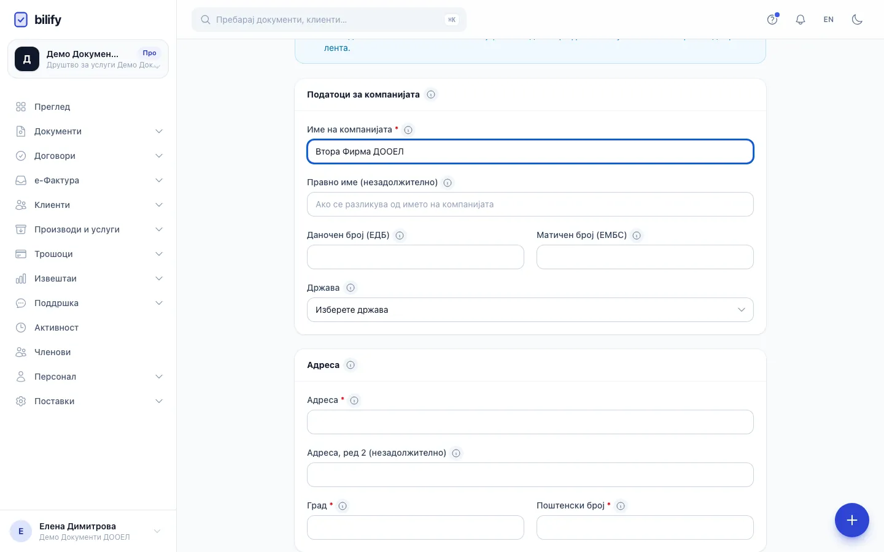Expand the Клиенти chevron
Image resolution: width=884 pixels, height=552 pixels.
point(159,205)
